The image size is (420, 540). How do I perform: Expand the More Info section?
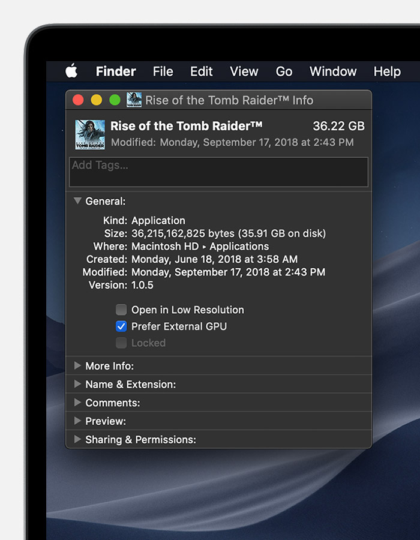point(78,365)
